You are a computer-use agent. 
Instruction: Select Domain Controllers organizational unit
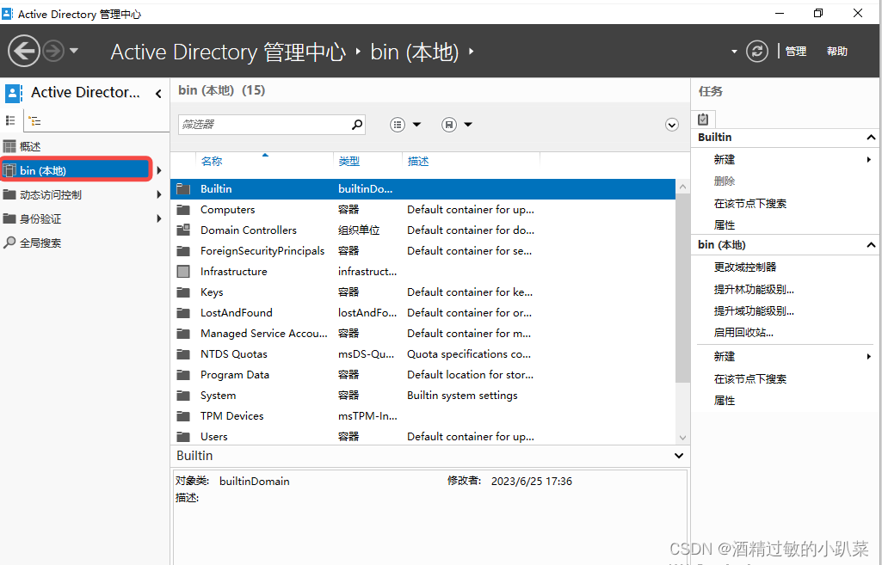click(x=422, y=230)
